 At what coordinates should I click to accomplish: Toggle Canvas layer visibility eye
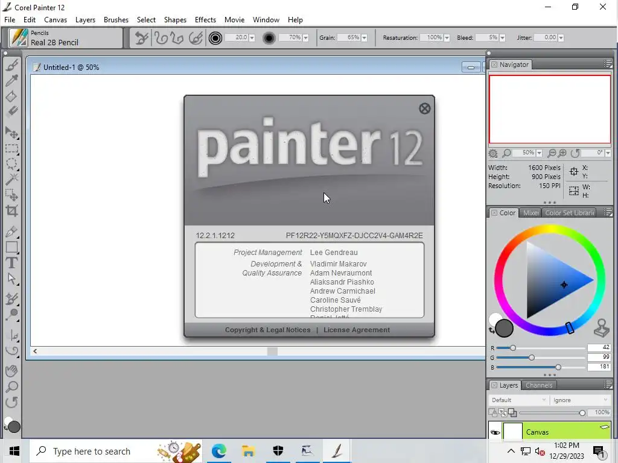point(495,432)
